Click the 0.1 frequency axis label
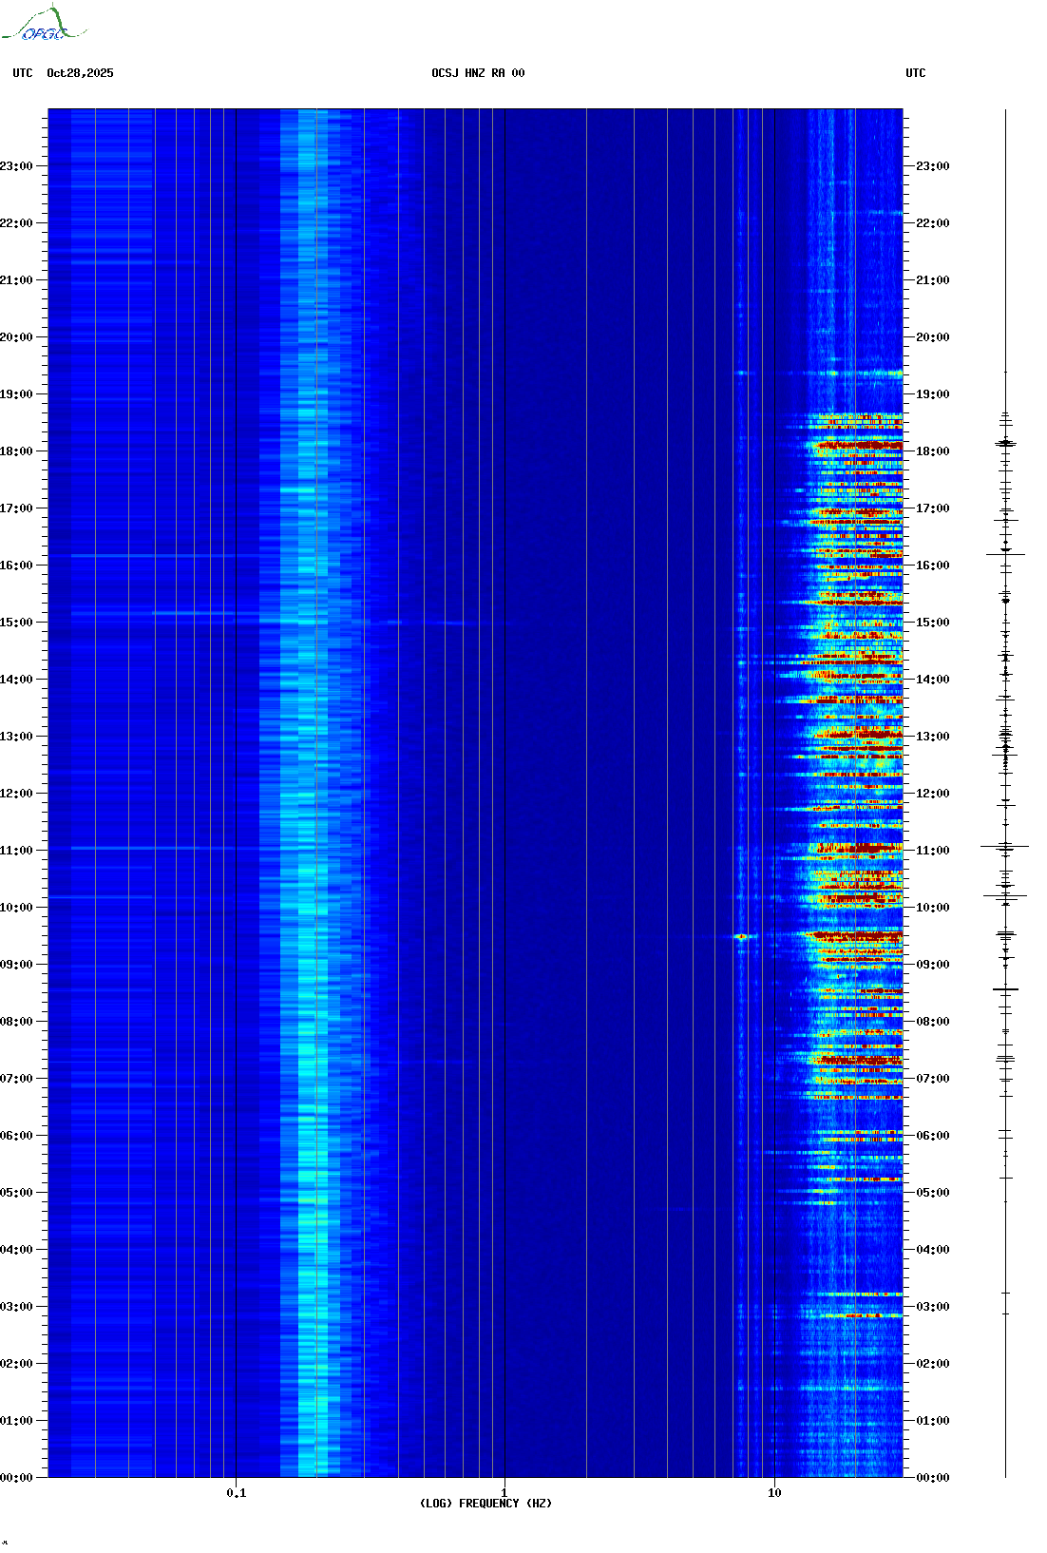Image resolution: width=1047 pixels, height=1553 pixels. click(236, 1493)
